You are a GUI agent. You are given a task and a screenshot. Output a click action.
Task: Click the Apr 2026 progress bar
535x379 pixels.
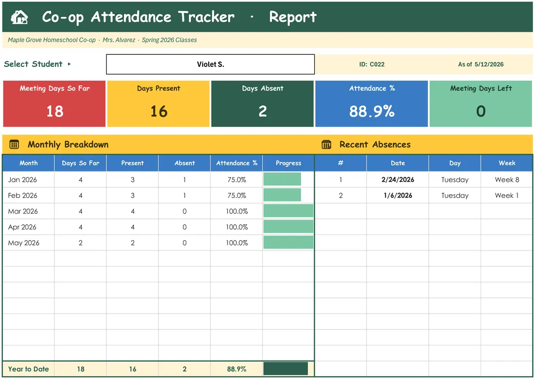click(x=288, y=227)
